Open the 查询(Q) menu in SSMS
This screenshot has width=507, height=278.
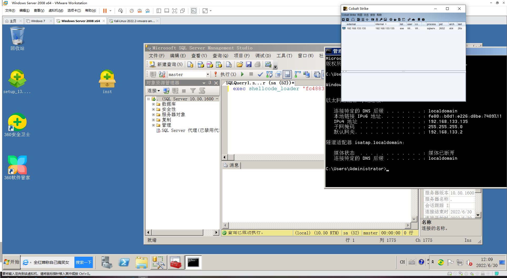(x=220, y=56)
